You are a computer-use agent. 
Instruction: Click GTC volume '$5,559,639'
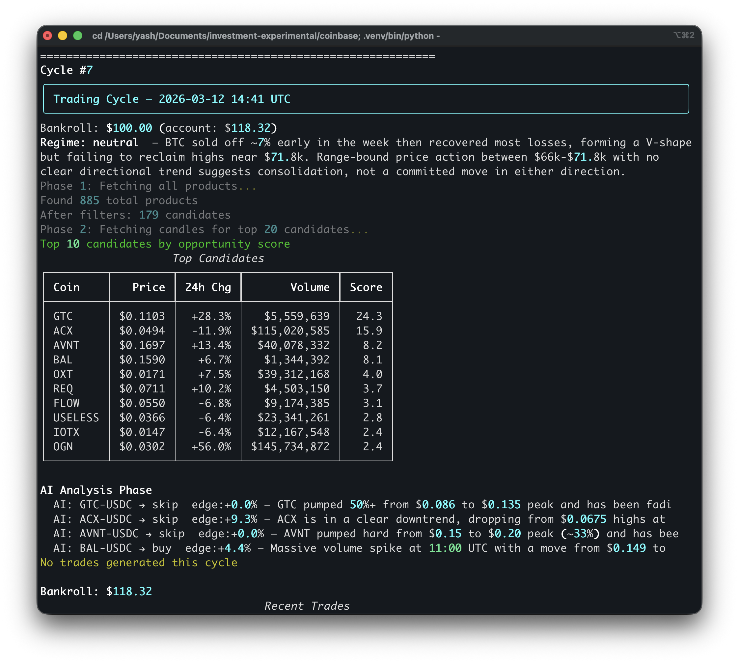[x=297, y=316]
